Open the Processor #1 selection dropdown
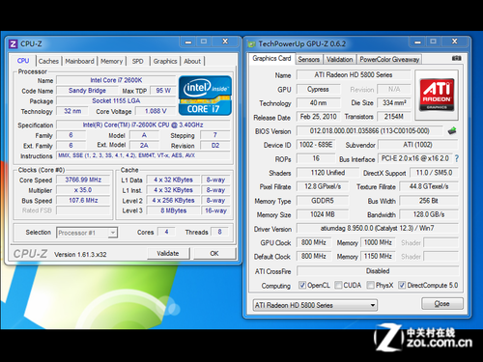483x362 pixels. 87,233
